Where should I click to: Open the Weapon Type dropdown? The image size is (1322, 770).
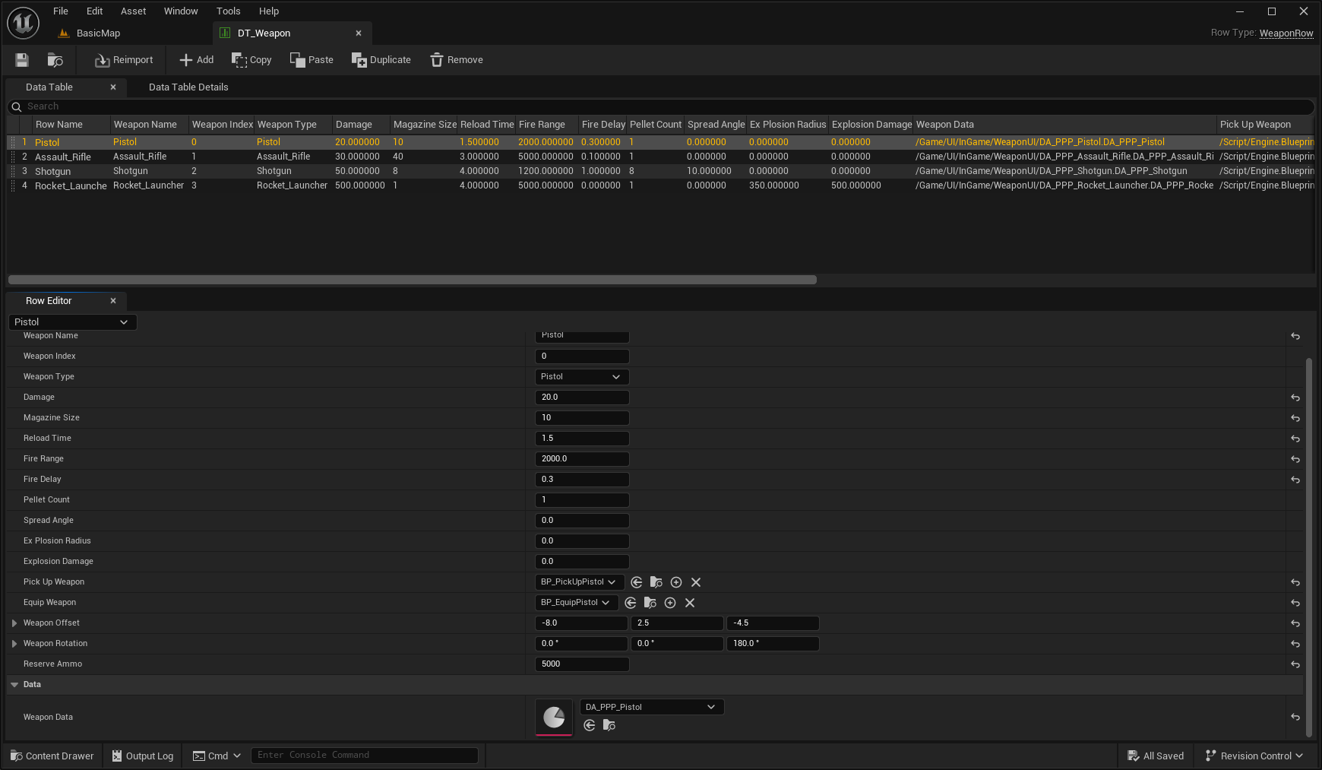tap(582, 377)
